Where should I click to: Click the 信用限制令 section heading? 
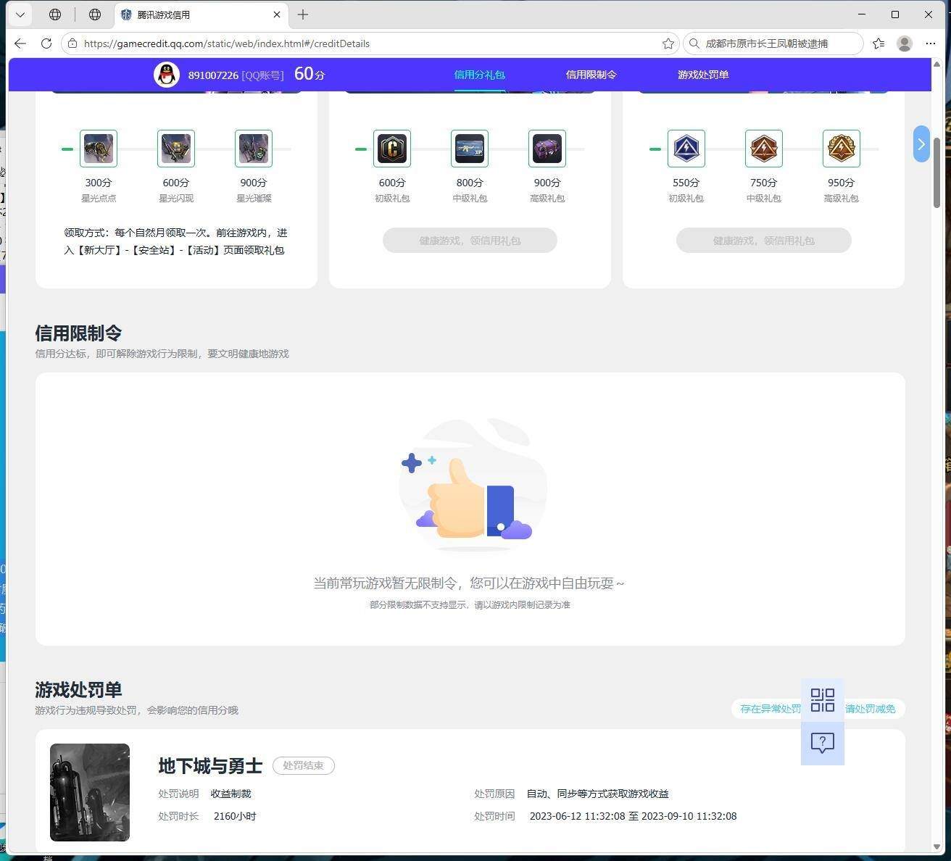pos(78,333)
